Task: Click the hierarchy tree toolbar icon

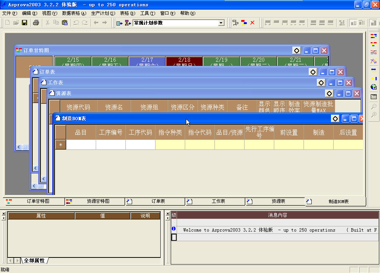Action: (235, 23)
